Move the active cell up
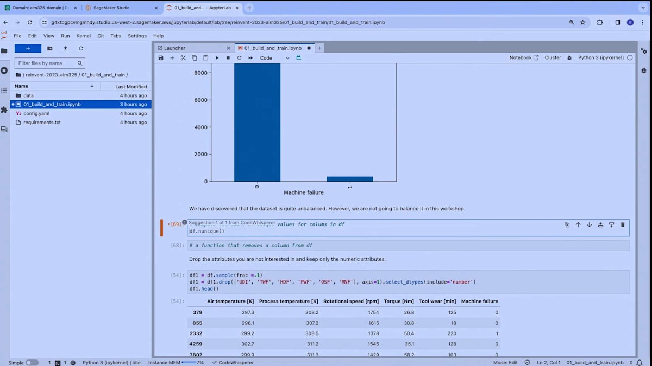The height and width of the screenshot is (366, 652). (x=578, y=224)
